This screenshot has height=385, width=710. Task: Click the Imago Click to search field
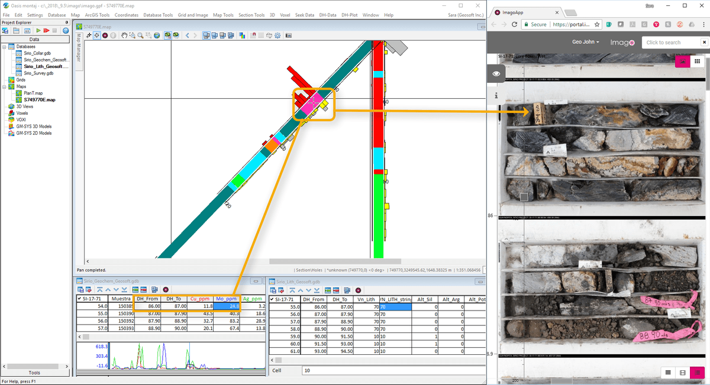[671, 43]
